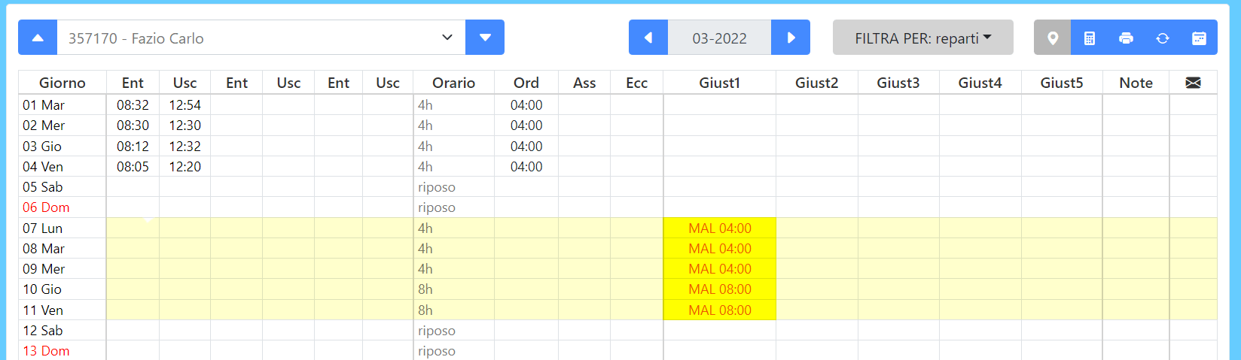Click the 01 Mar day row
Screen dimensions: 1241x360
(x=617, y=104)
